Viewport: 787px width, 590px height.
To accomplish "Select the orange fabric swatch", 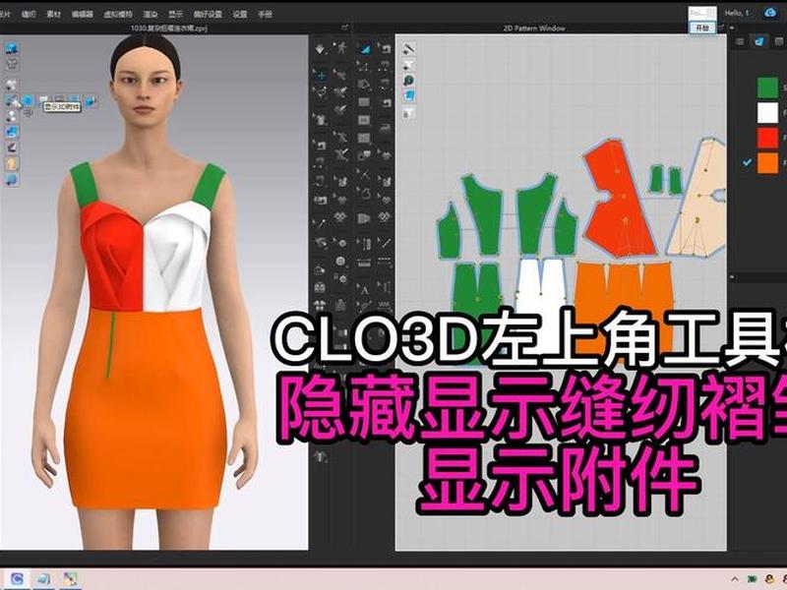I will tap(767, 163).
